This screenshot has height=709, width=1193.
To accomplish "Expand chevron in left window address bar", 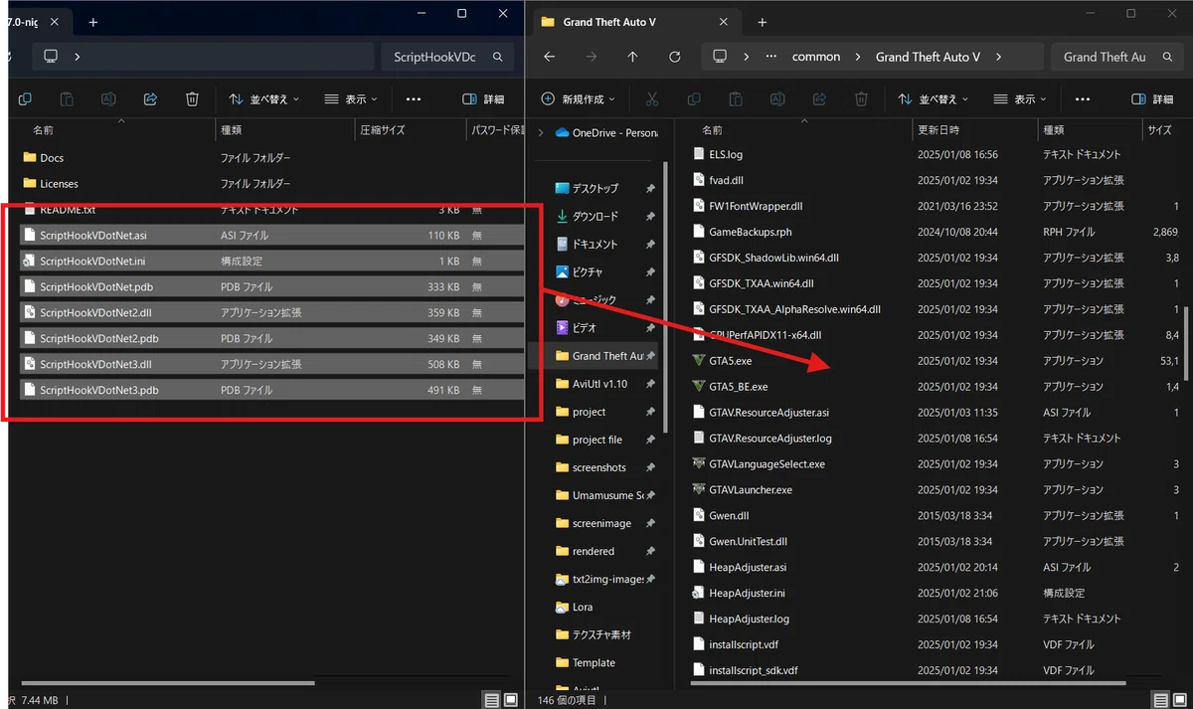I will pyautogui.click(x=78, y=57).
